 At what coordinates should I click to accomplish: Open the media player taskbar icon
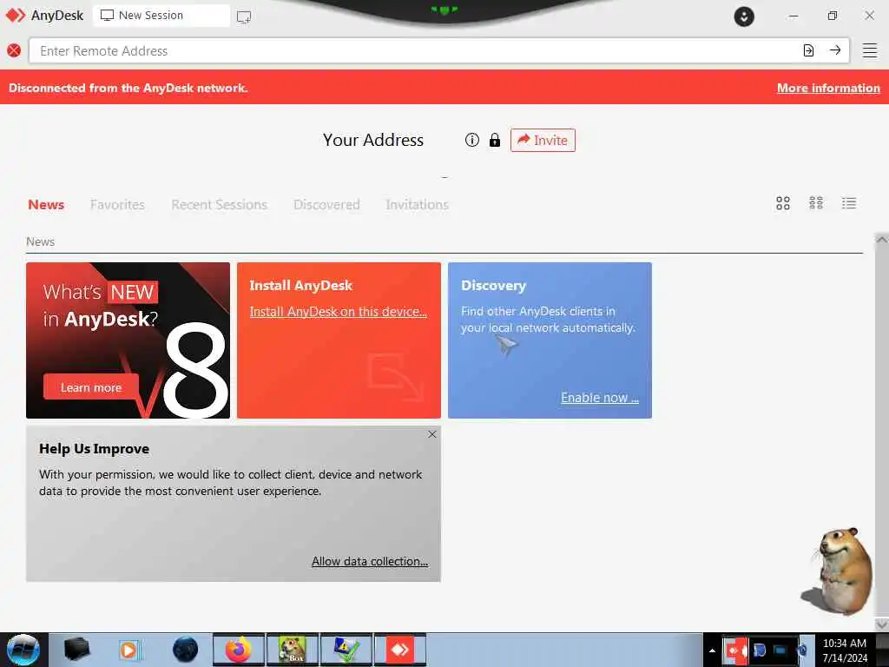coord(128,650)
